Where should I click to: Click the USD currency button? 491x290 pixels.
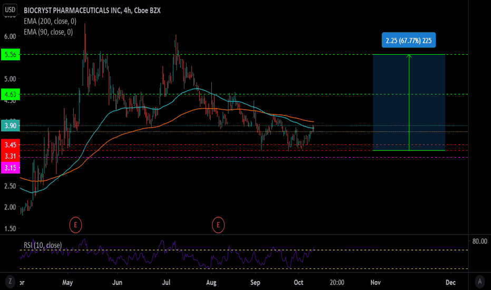(9, 9)
